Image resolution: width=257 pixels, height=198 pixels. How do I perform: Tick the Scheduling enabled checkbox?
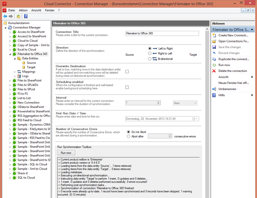pyautogui.click(x=127, y=87)
